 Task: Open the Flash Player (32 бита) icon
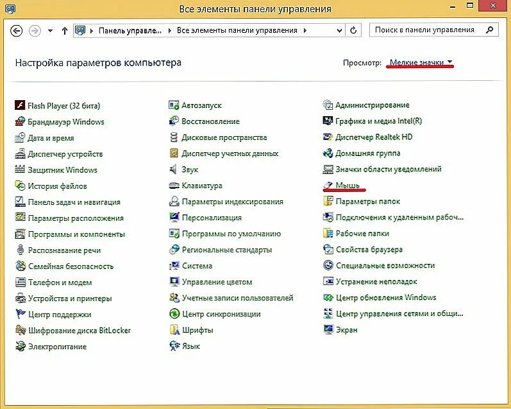(21, 105)
